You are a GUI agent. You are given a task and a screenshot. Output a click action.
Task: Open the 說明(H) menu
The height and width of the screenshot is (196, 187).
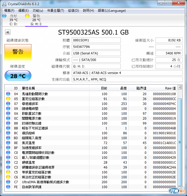point(88,11)
